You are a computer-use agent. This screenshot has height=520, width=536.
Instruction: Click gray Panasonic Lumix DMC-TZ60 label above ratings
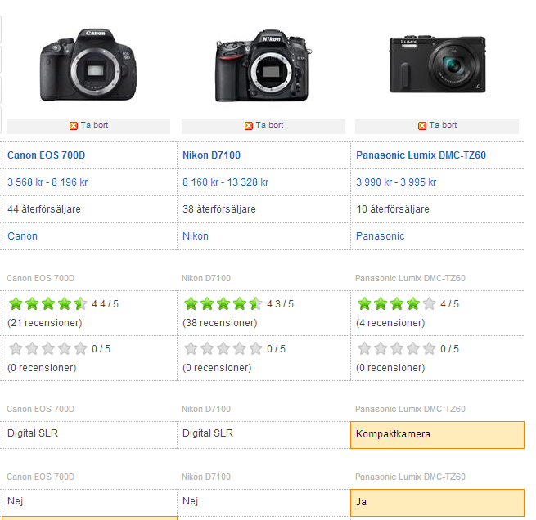(x=410, y=278)
